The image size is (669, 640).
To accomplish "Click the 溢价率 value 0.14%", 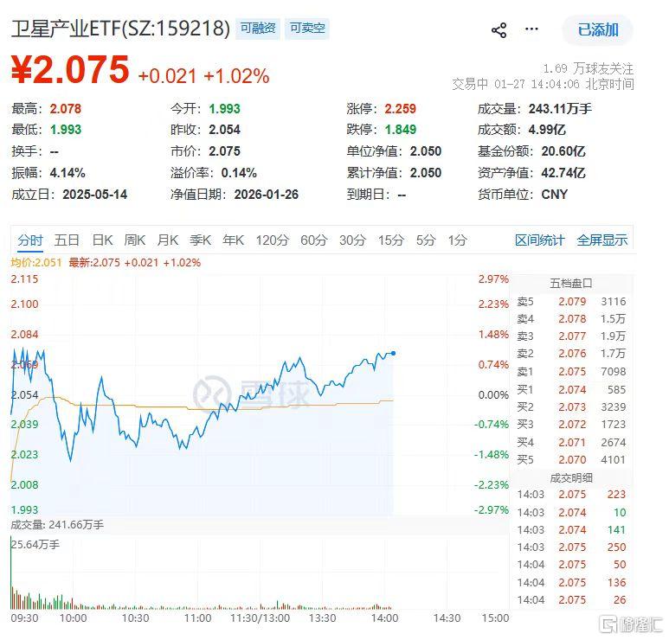I will click(239, 173).
